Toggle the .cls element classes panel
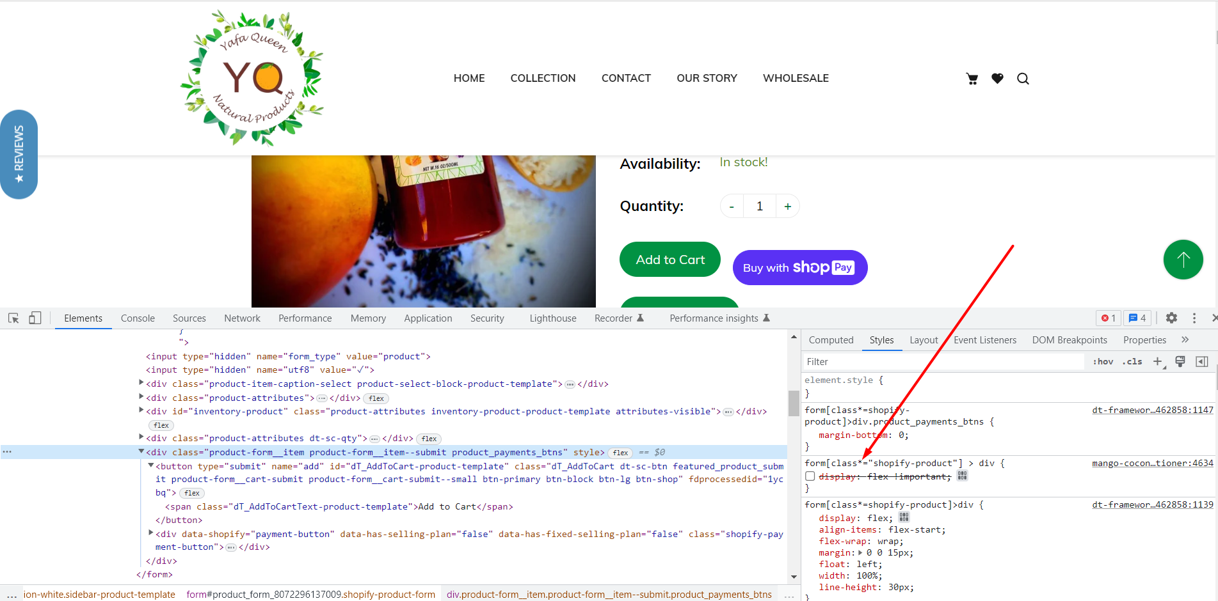Screen dimensions: 1218x601 1132,362
